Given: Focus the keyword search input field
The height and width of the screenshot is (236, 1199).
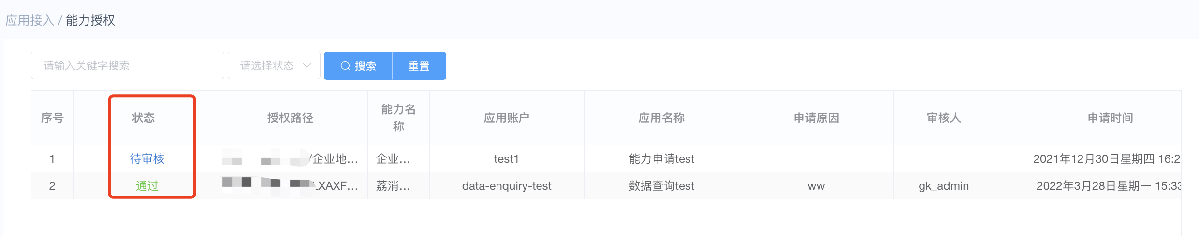Looking at the screenshot, I should [x=128, y=66].
